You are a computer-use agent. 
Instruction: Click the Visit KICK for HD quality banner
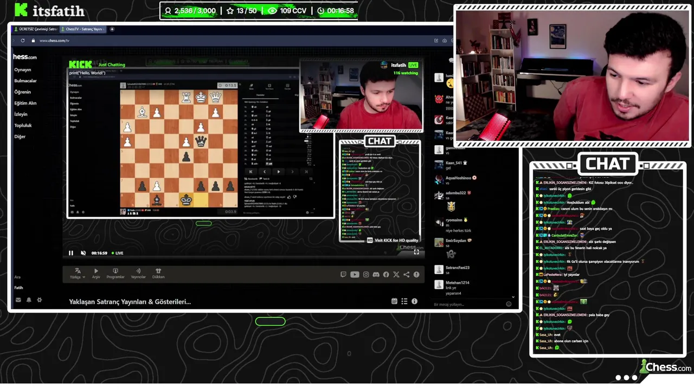click(x=393, y=240)
